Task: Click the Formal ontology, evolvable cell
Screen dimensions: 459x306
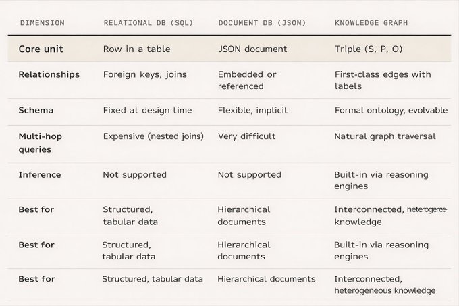Action: [391, 110]
